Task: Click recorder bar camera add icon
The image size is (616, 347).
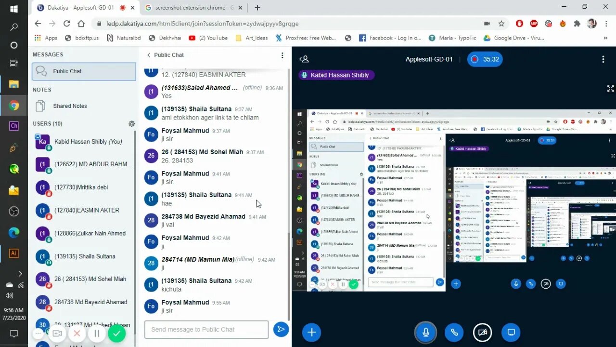Action: pyautogui.click(x=57, y=334)
